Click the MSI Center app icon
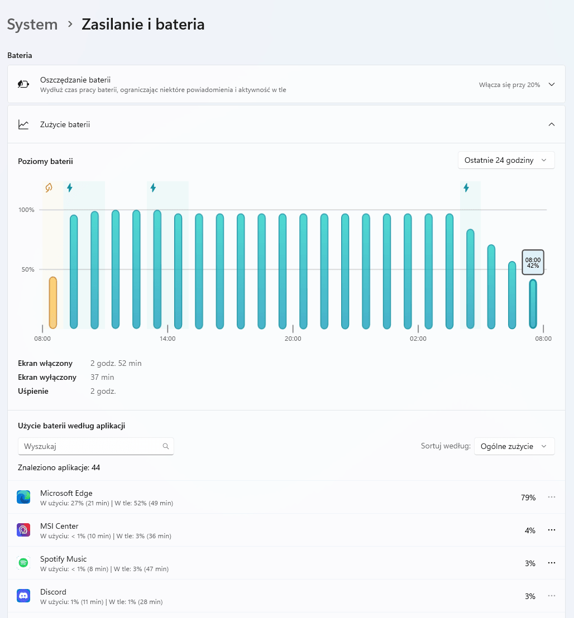Image resolution: width=574 pixels, height=618 pixels. pos(23,530)
